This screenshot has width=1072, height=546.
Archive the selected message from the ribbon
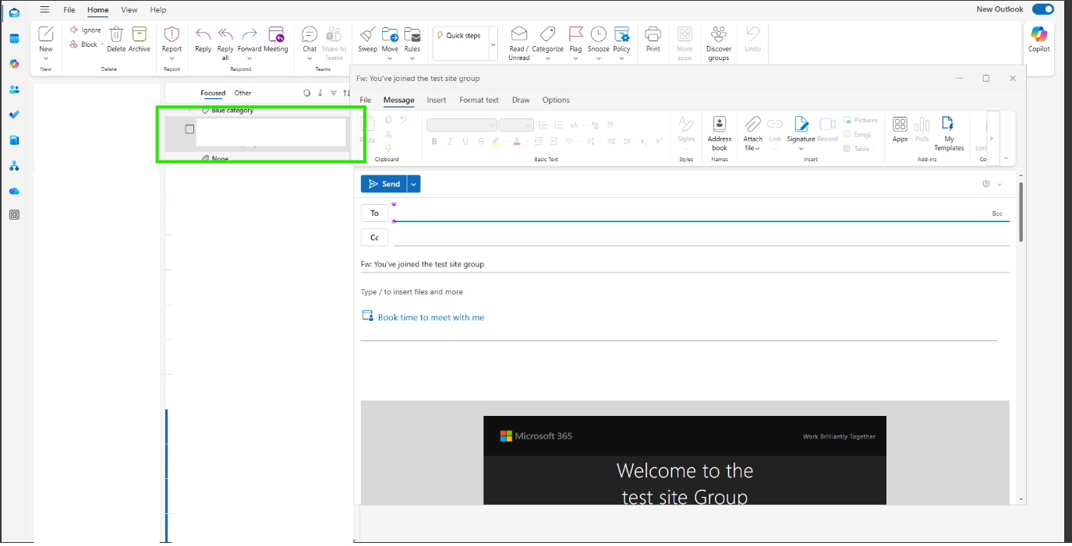[140, 39]
